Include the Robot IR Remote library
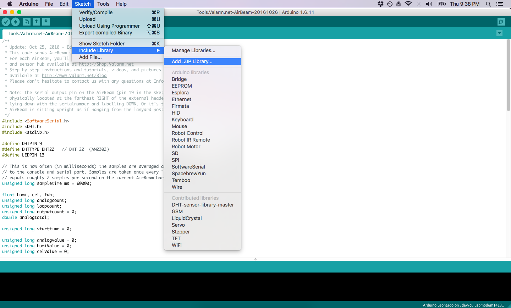Image resolution: width=511 pixels, height=308 pixels. click(203, 140)
